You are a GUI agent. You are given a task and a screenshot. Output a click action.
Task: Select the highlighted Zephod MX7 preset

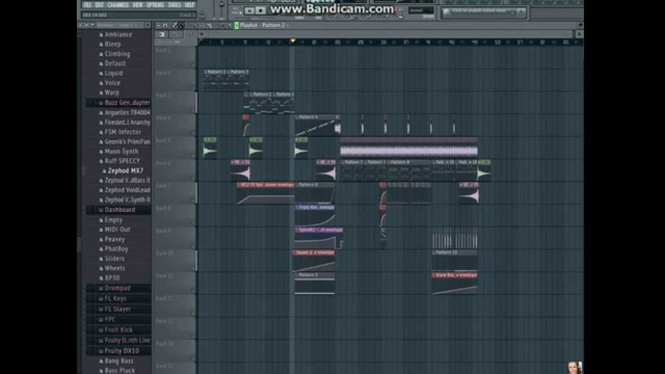pyautogui.click(x=125, y=171)
